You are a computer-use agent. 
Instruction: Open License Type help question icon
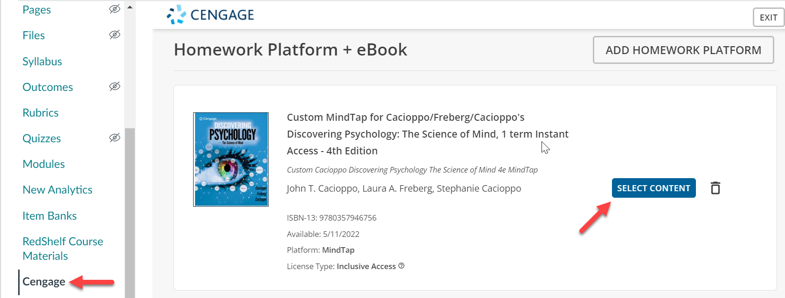402,266
